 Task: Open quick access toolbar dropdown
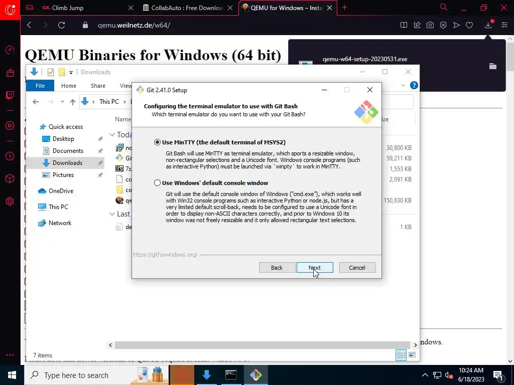click(71, 72)
